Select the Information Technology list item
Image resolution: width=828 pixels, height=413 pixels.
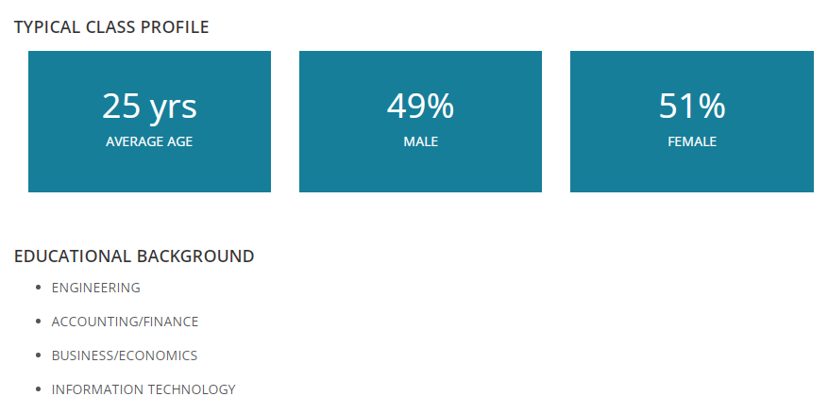pos(144,389)
